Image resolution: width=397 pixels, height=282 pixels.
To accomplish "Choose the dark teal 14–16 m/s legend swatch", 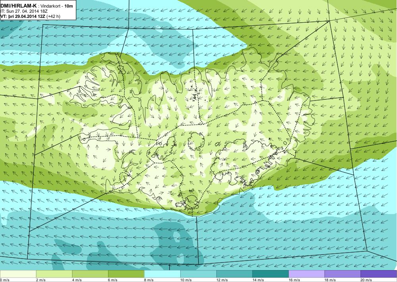I will (x=270, y=274).
